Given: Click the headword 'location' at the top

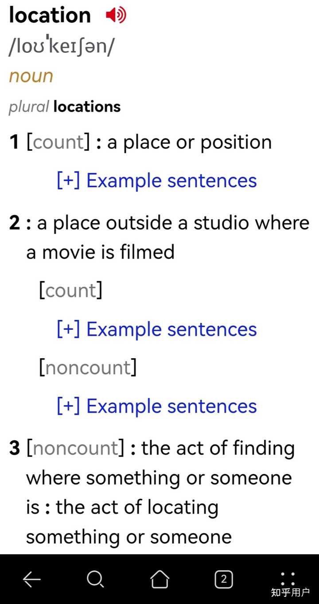Looking at the screenshot, I should tap(50, 16).
